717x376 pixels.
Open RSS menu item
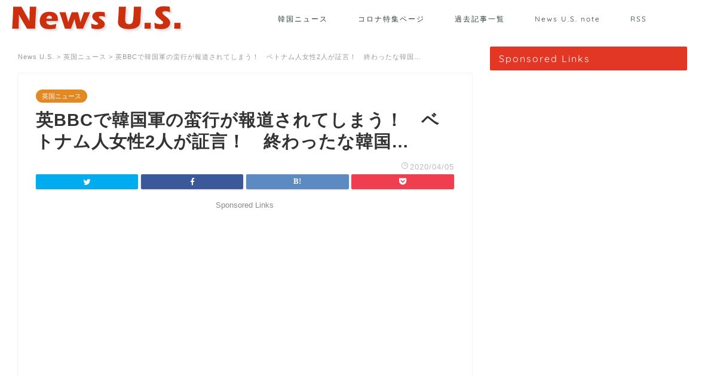point(638,19)
